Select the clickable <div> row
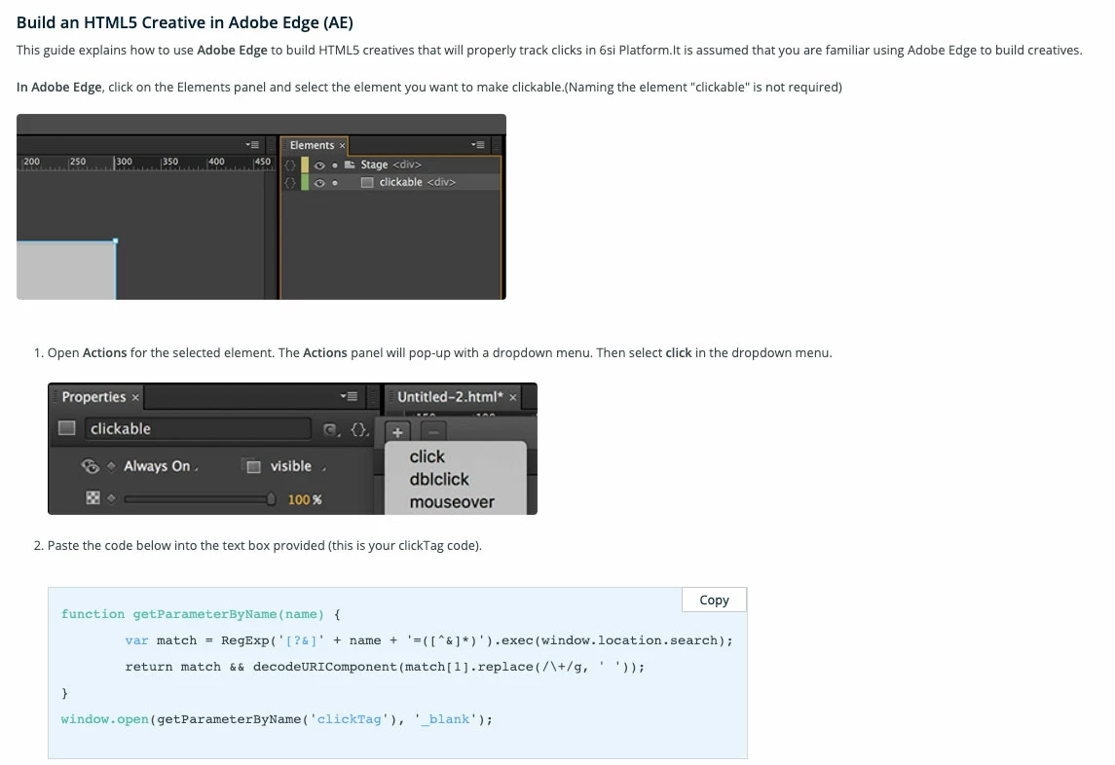Screen dimensions: 1115x765 coord(390,183)
